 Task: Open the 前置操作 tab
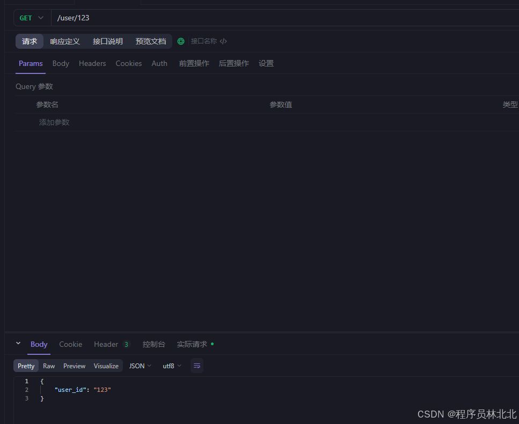point(194,63)
